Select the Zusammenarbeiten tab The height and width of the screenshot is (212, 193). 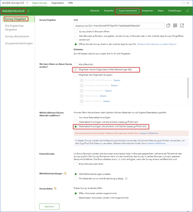[128, 11]
